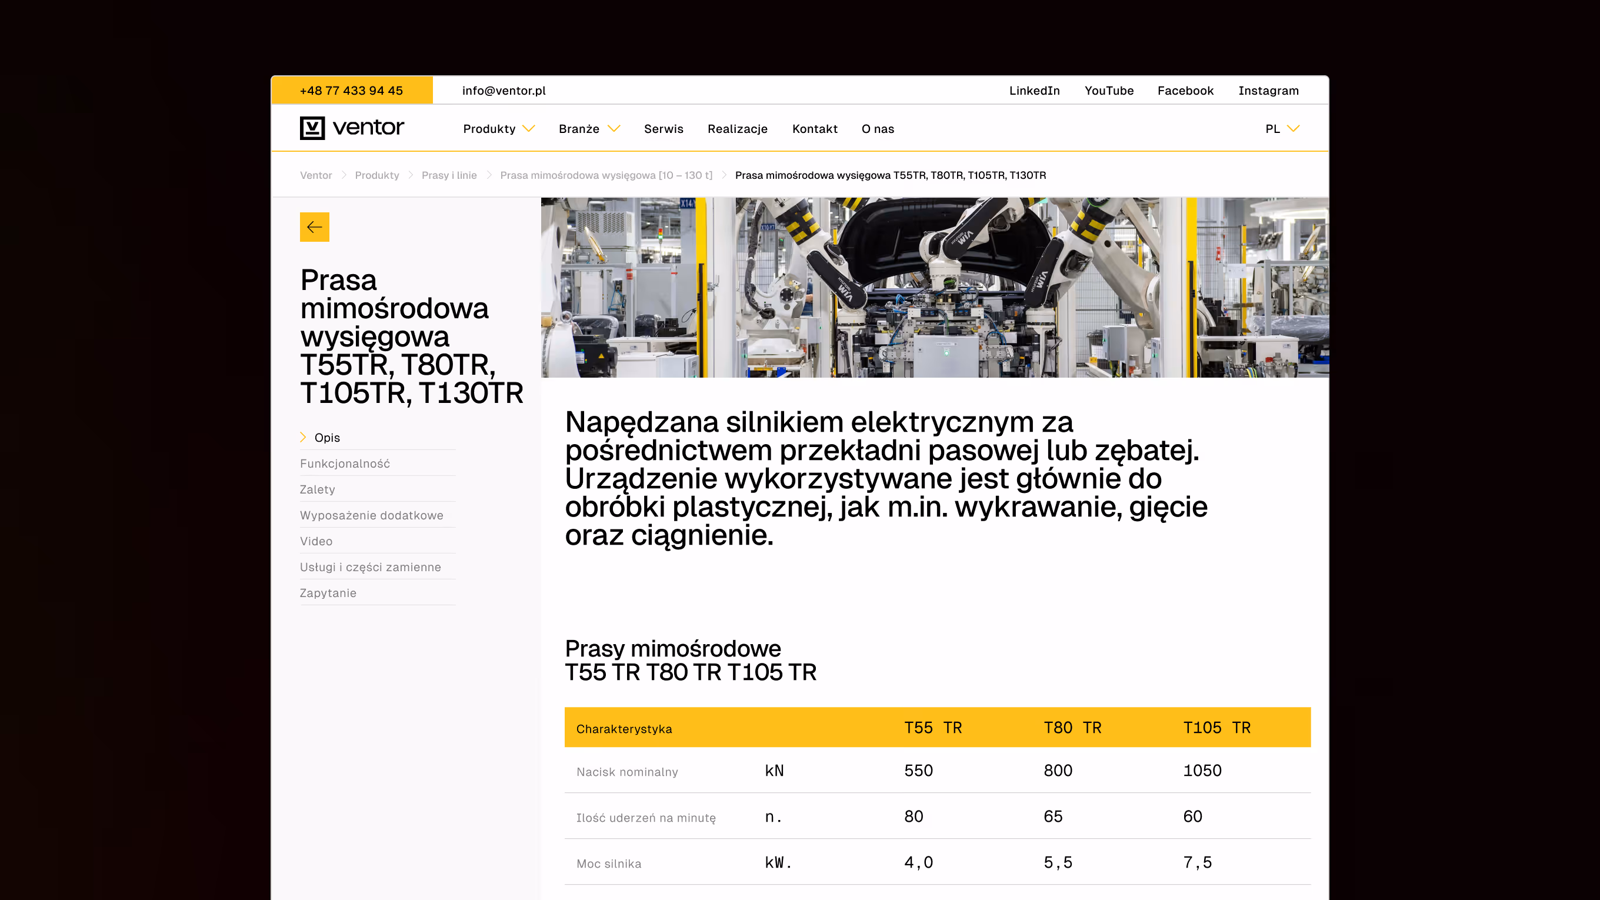Select the Realizacje navigation item
This screenshot has height=900, width=1600.
737,129
